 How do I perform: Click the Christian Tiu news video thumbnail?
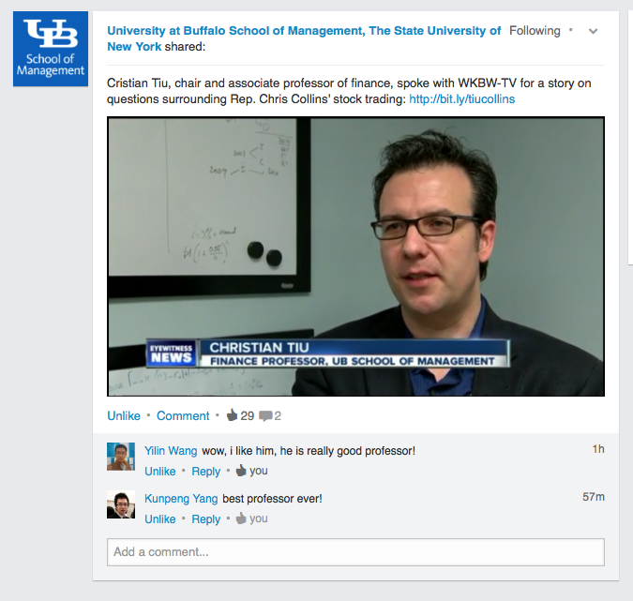(x=355, y=256)
